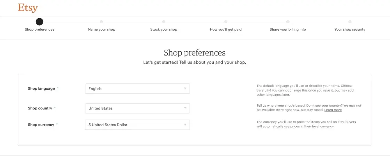This screenshot has height=156, width=390.
Task: Select the Your shop security step label
Action: 350,29
